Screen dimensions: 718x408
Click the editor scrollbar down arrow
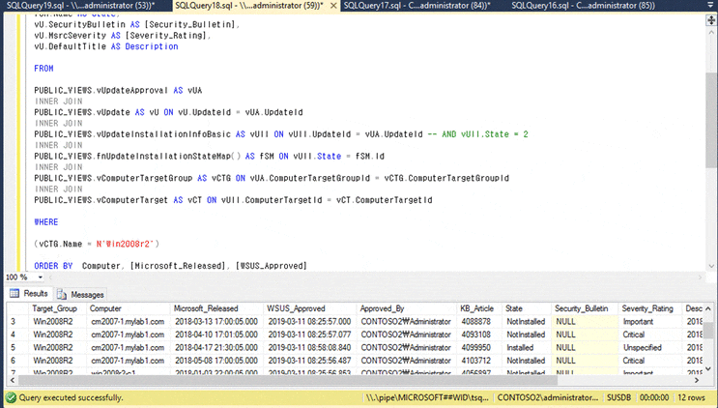tap(711, 266)
